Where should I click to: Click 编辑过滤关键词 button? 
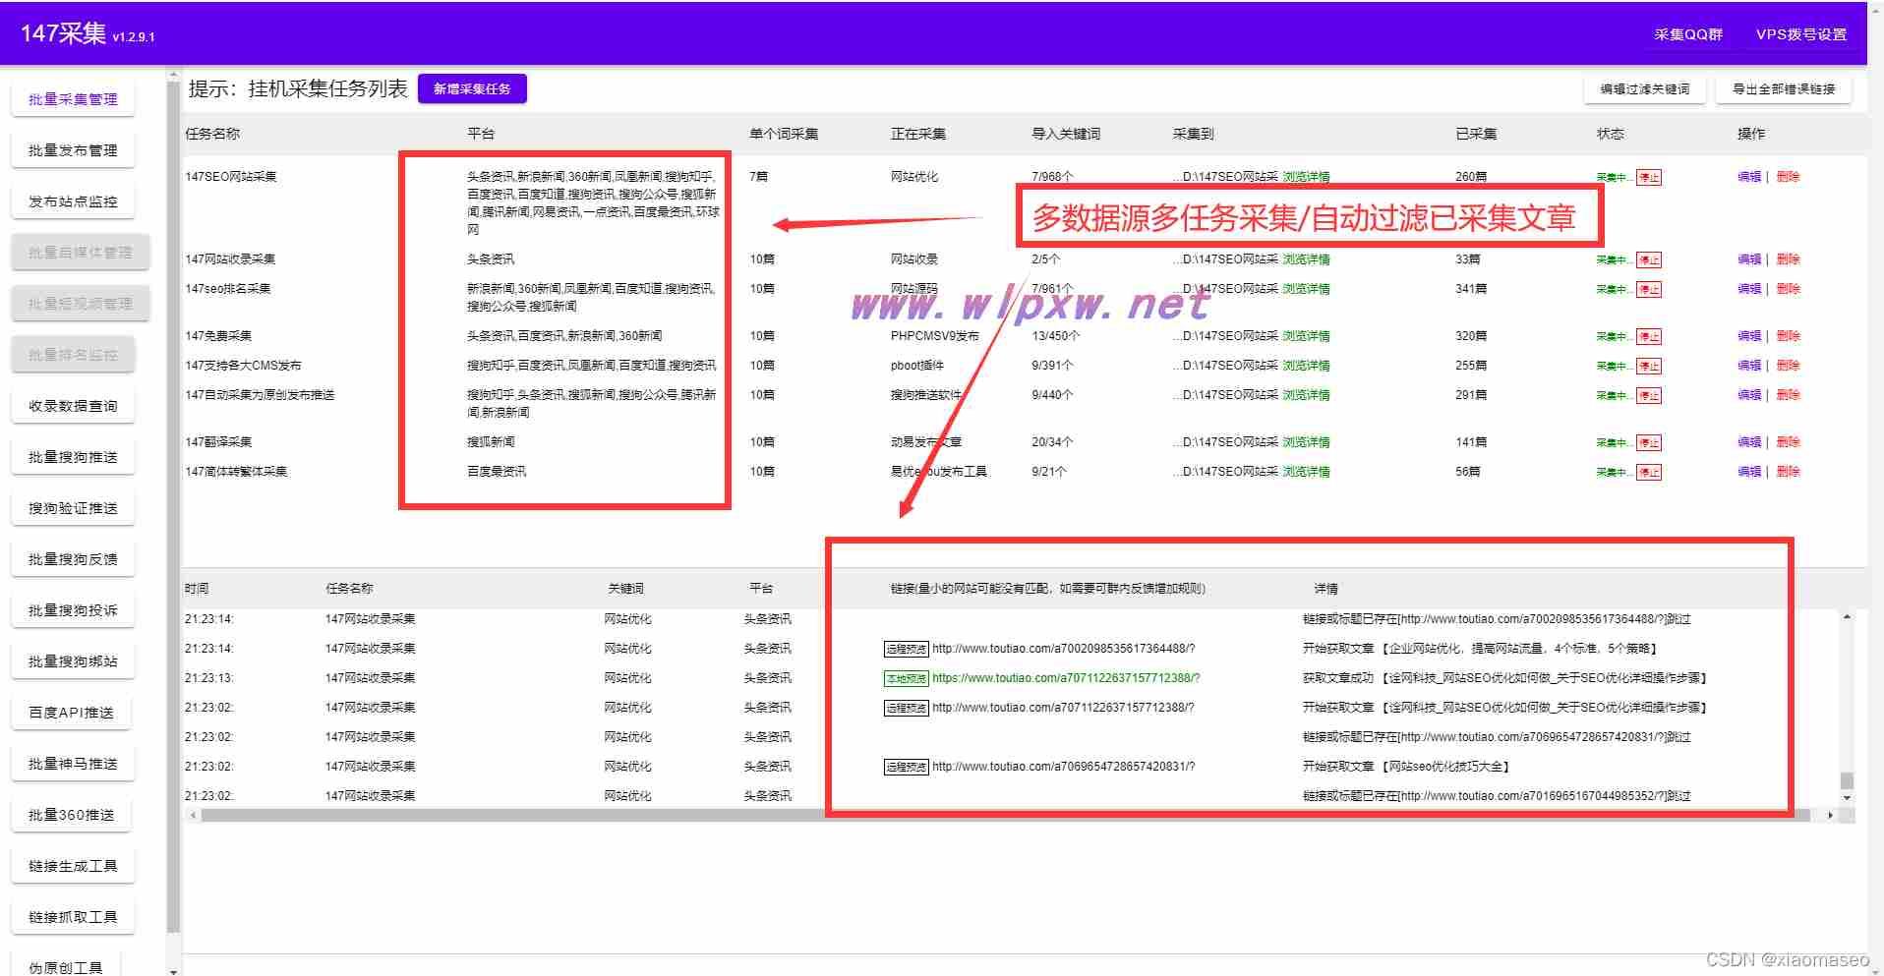[x=1644, y=88]
